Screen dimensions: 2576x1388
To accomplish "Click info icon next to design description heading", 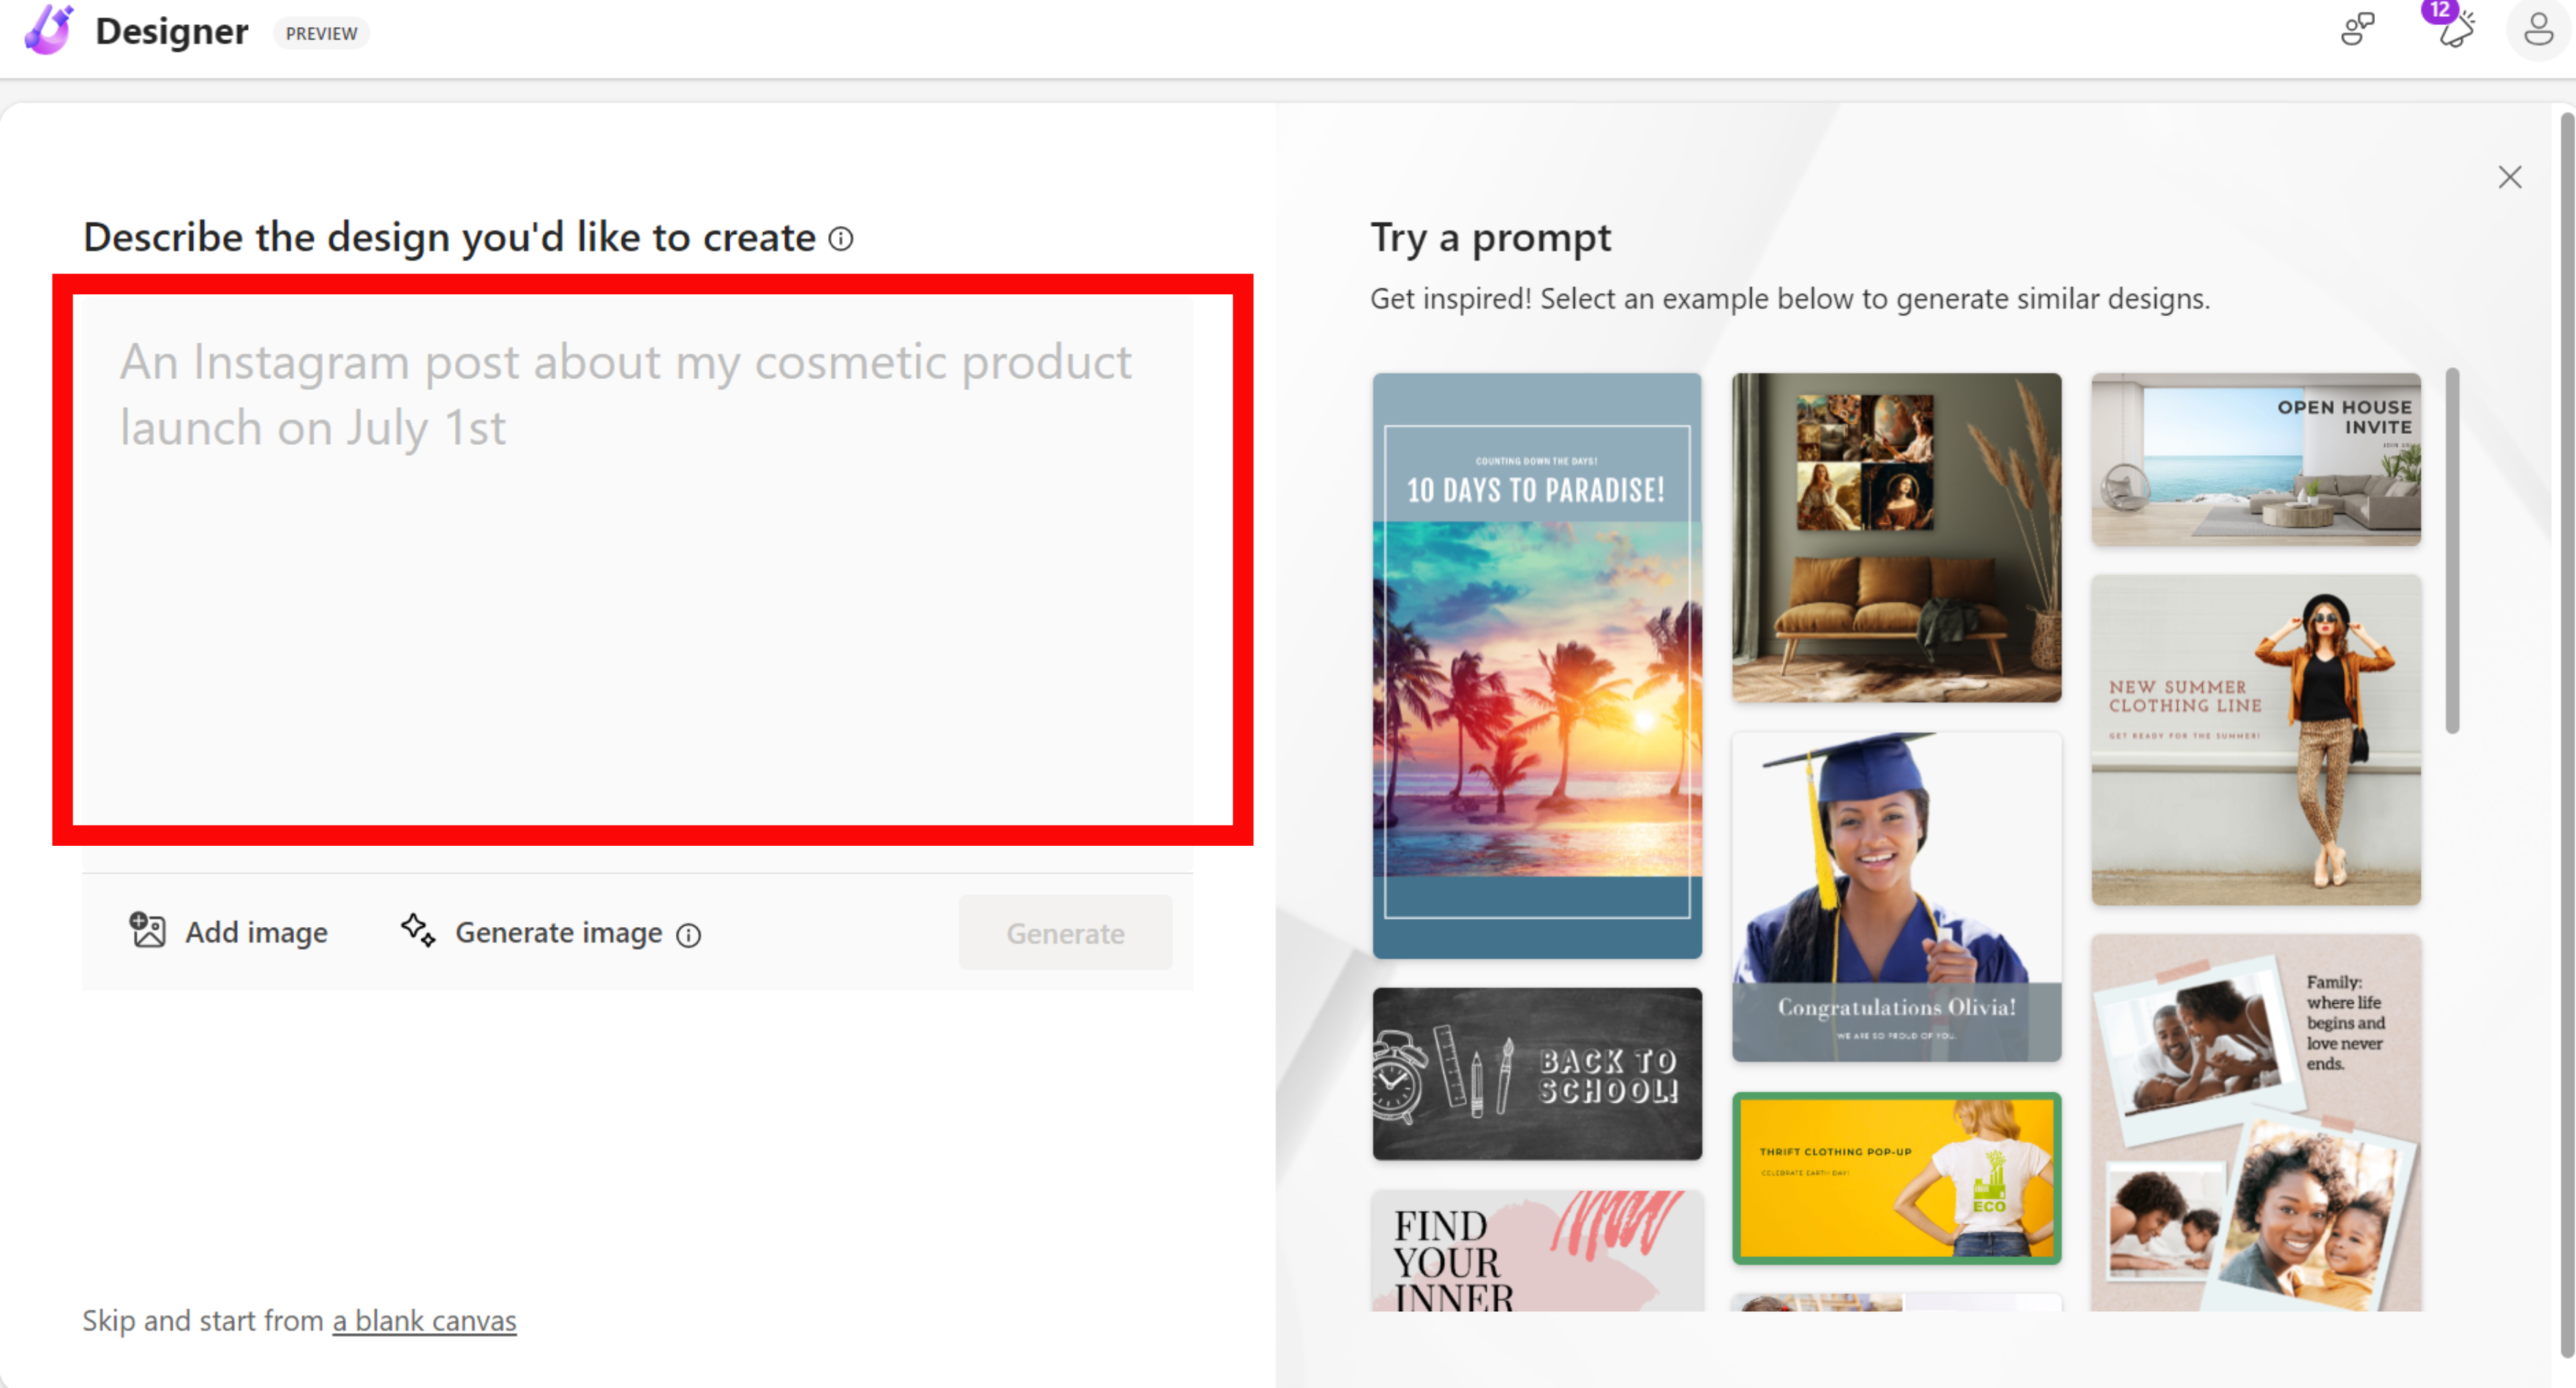I will click(x=841, y=239).
